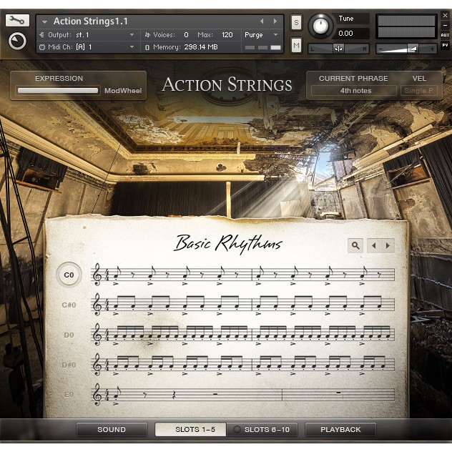Load previous instrument with left arrow
The width and height of the screenshot is (452, 452).
262,21
